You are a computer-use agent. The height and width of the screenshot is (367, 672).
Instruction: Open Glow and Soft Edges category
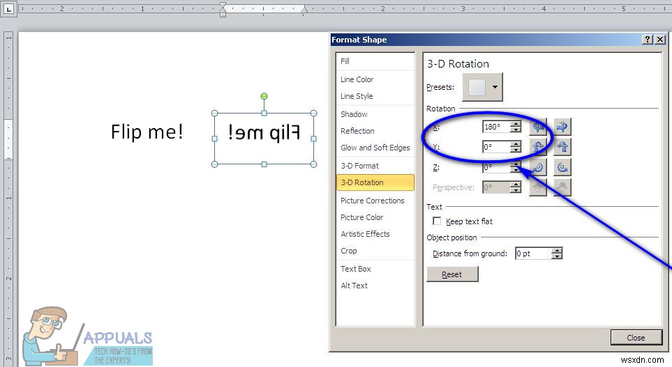tap(375, 148)
